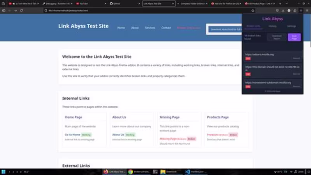This screenshot has height=175, width=311.
Task: Click the browser back arrow
Action: (x=9, y=10)
